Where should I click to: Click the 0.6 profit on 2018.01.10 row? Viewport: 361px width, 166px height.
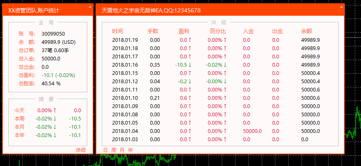click(x=184, y=98)
